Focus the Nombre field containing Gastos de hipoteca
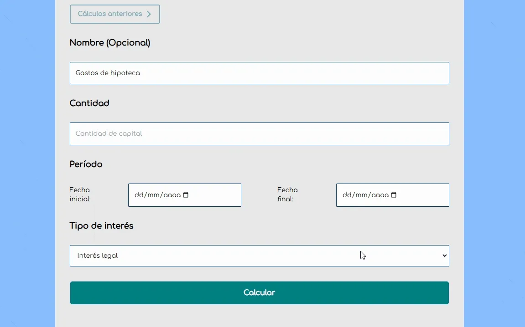Screen dimensions: 525x327 [x=259, y=73]
